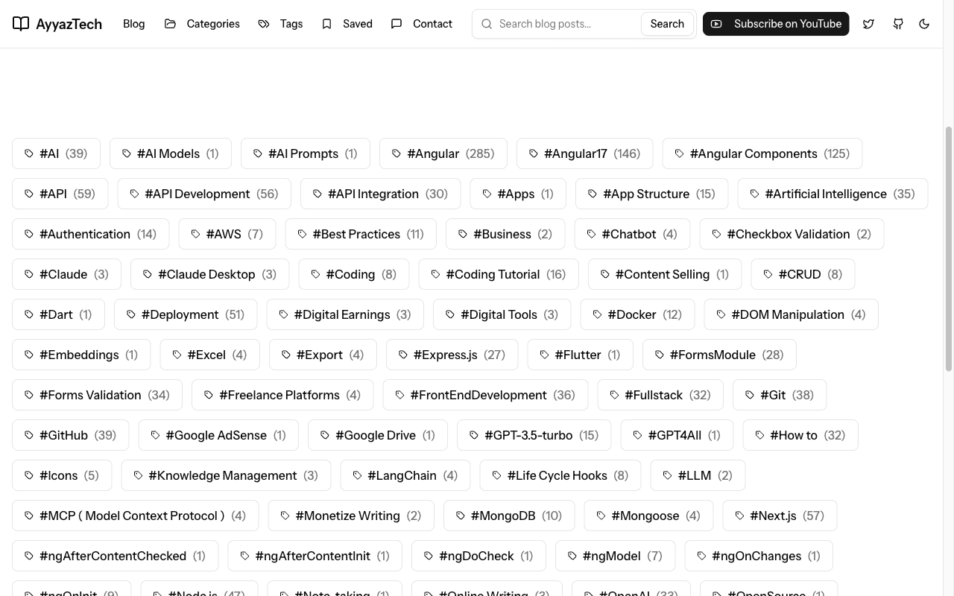
Task: Open the #DOM Manipulation tag
Action: 791,314
